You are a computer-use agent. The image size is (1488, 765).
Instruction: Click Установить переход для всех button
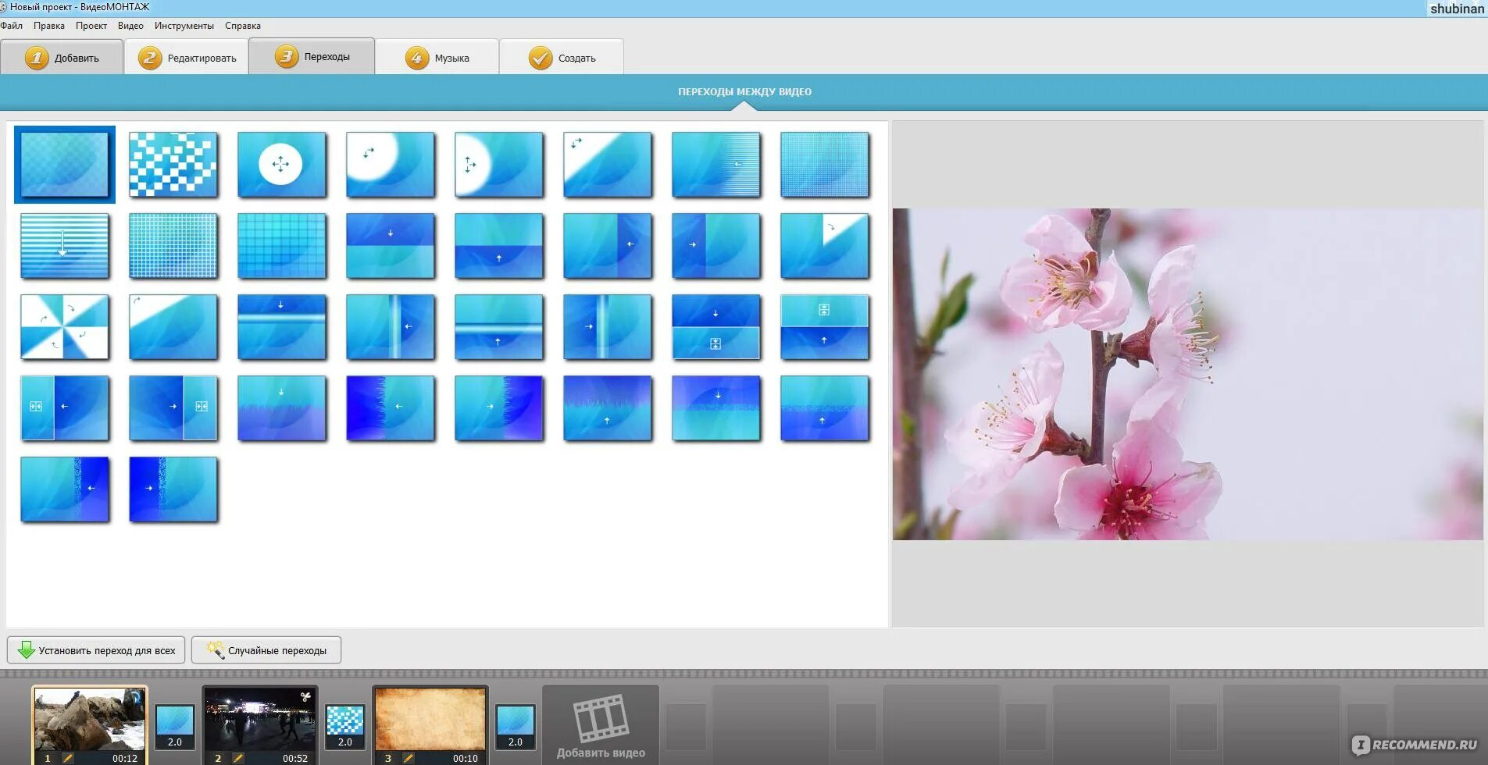pos(96,650)
